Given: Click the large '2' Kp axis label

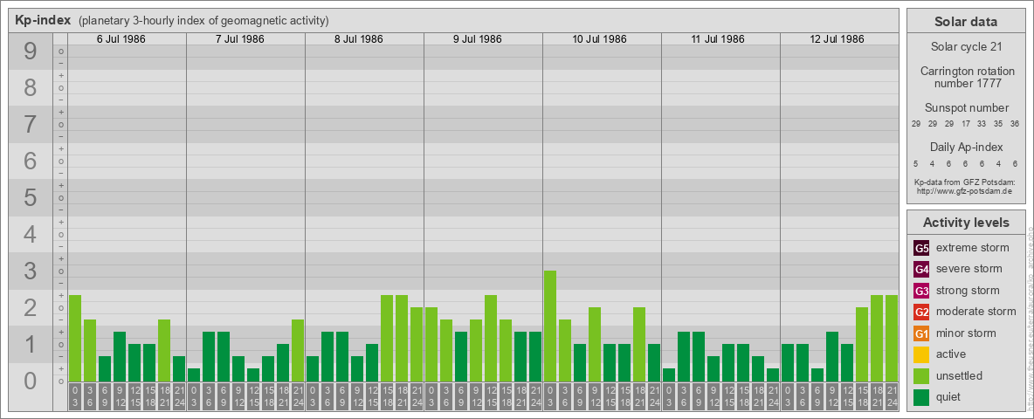Looking at the screenshot, I should (31, 307).
